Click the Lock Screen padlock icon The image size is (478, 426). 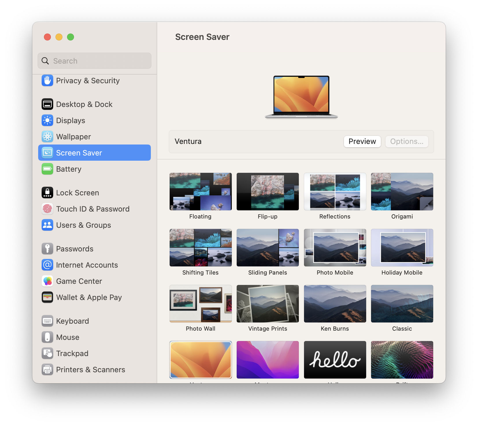pos(47,193)
